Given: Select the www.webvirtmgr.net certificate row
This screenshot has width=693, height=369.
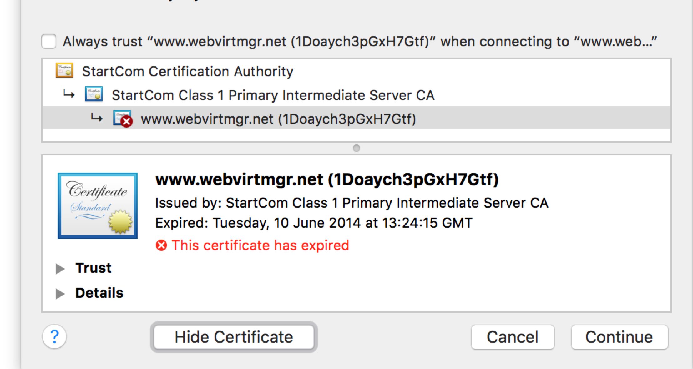Looking at the screenshot, I should pos(278,119).
